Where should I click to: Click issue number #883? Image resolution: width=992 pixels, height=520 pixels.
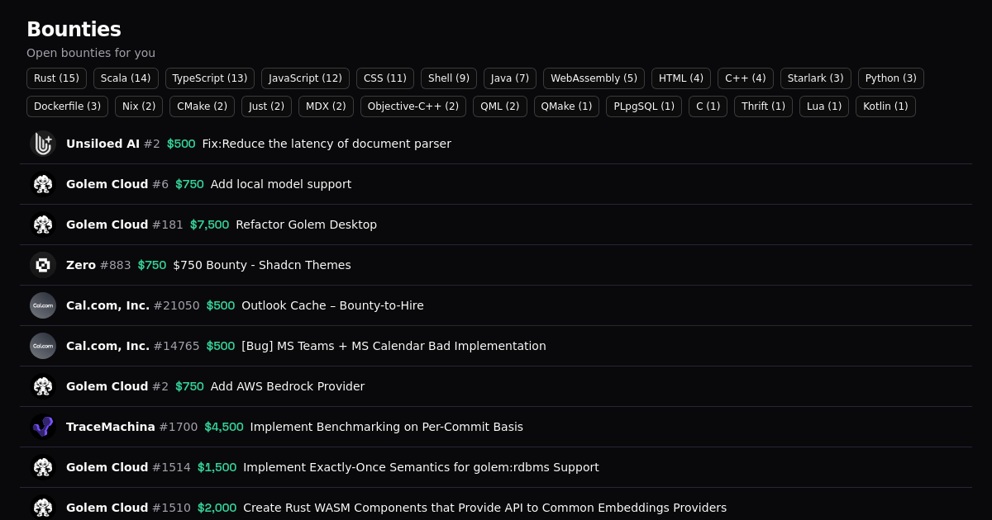coord(116,265)
